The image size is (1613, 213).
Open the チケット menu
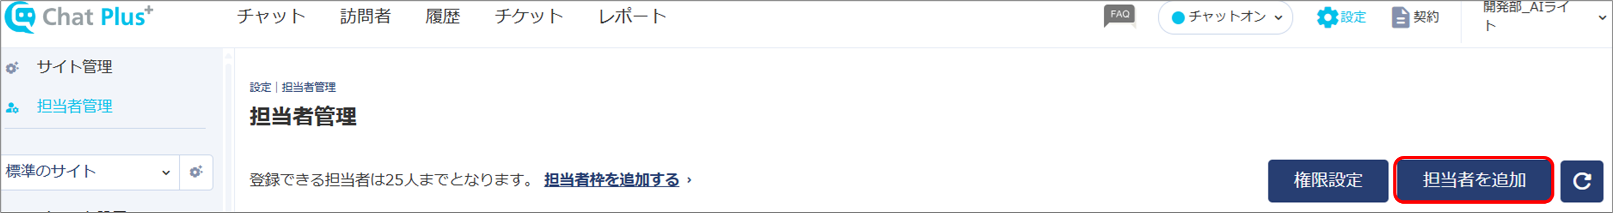pos(529,16)
